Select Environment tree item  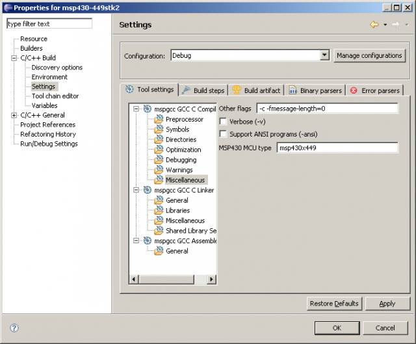click(x=49, y=77)
